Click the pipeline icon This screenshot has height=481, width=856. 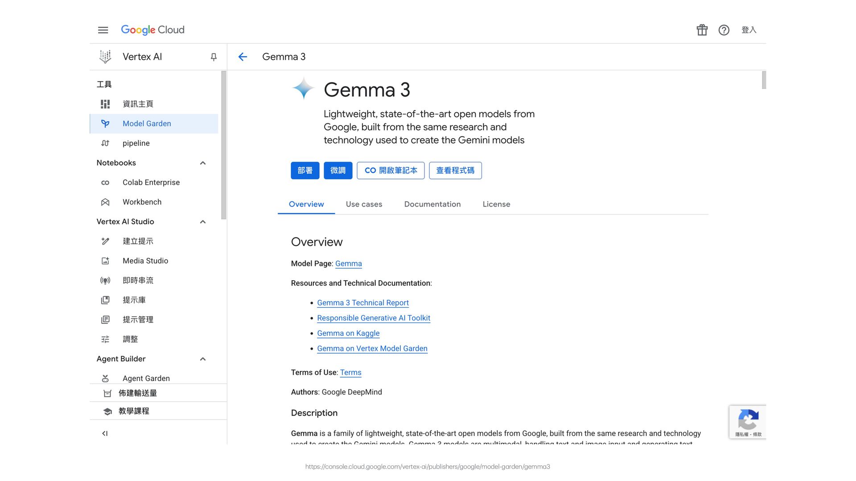coord(105,143)
